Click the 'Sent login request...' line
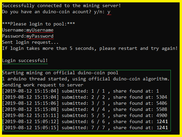Viewport: 182px width, 137px height. coord(30,42)
